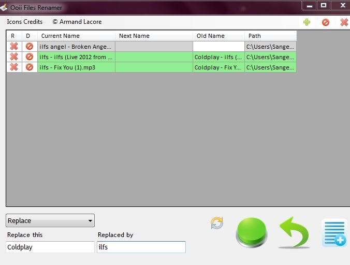350x265 pixels.
Task: Click the © Armand Lacore menu item
Action: [x=77, y=22]
